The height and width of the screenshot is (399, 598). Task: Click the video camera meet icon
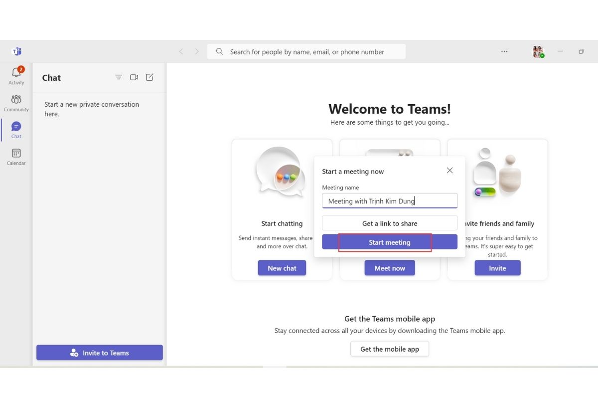click(x=134, y=77)
